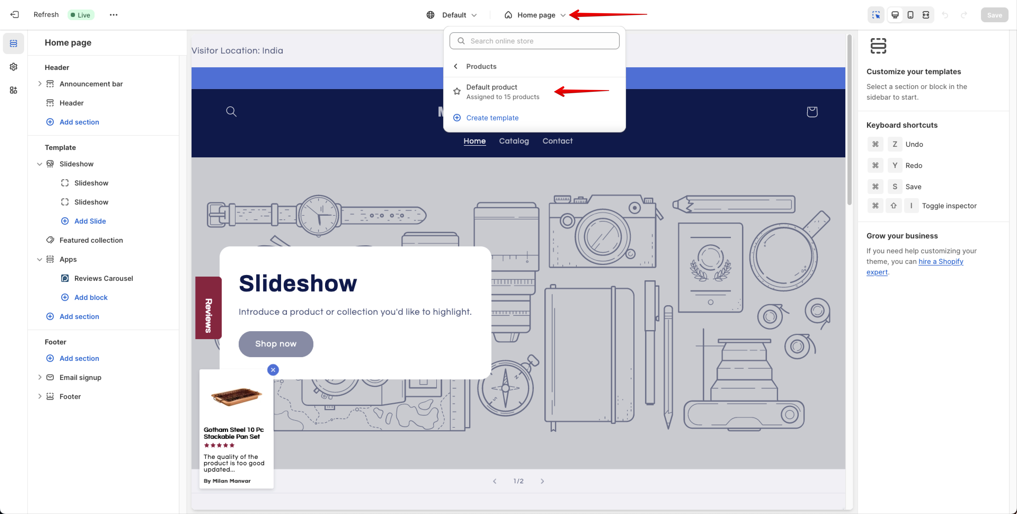Image resolution: width=1017 pixels, height=514 pixels.
Task: Go to next slide arrow
Action: (x=542, y=481)
